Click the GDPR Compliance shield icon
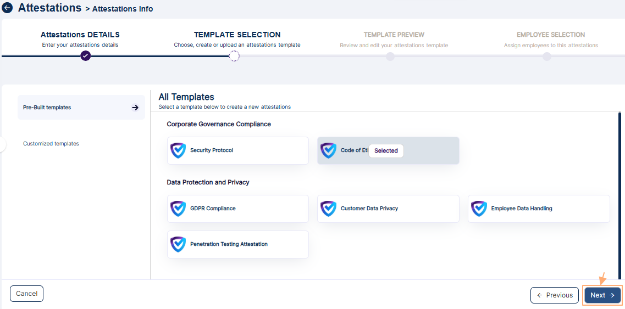The height and width of the screenshot is (309, 625). pyautogui.click(x=178, y=209)
